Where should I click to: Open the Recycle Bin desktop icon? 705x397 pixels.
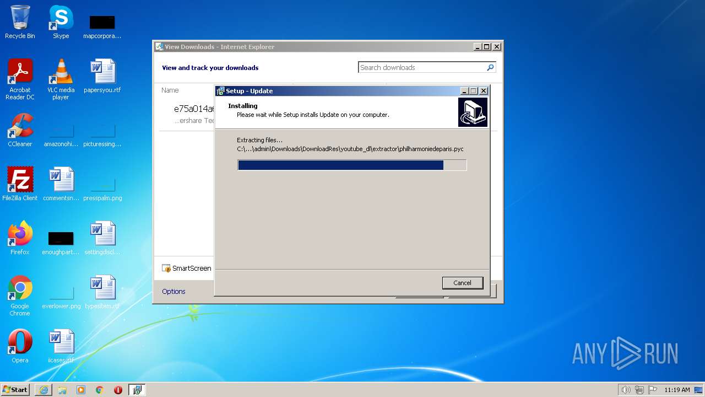(x=20, y=22)
